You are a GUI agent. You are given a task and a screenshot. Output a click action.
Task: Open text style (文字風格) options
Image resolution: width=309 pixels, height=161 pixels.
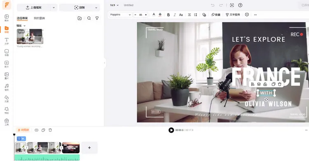233,15
